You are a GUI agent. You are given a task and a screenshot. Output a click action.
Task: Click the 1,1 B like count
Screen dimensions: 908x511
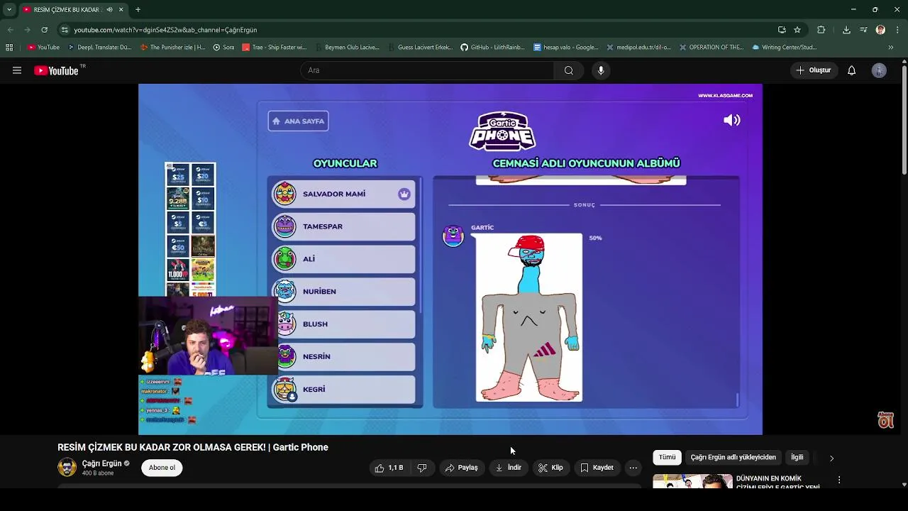[396, 468]
